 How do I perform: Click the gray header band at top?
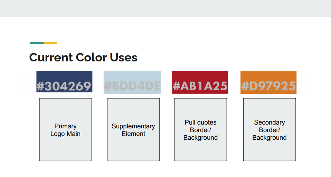(165, 8)
